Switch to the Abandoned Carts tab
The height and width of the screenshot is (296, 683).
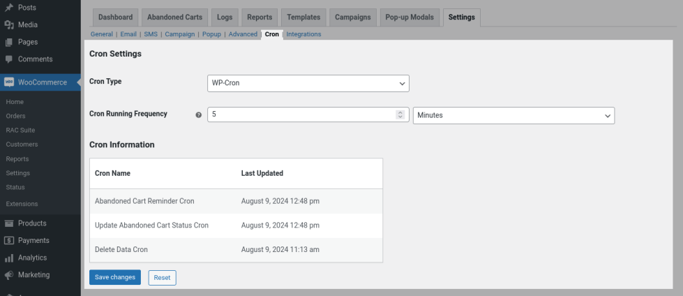tap(174, 17)
